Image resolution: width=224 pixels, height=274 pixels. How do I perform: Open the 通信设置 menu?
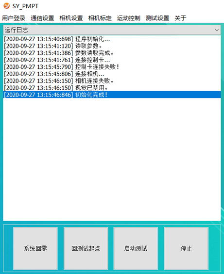click(42, 18)
